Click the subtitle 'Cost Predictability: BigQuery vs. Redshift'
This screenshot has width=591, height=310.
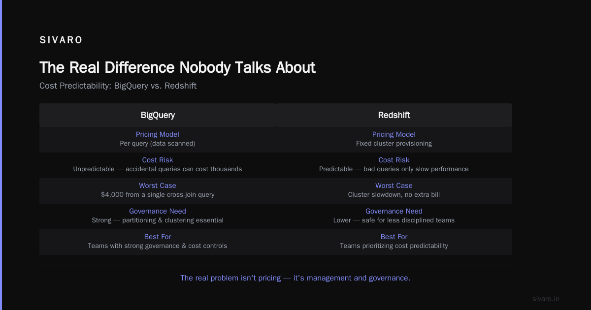[118, 86]
